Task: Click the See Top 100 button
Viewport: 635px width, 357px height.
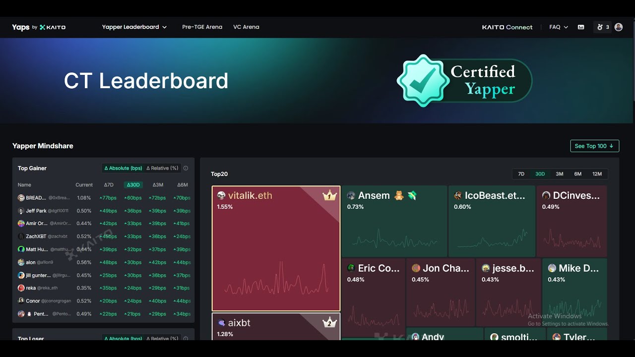Action: pos(594,146)
